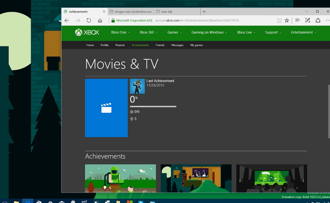Refresh the current page
330x203 pixels.
[89, 21]
